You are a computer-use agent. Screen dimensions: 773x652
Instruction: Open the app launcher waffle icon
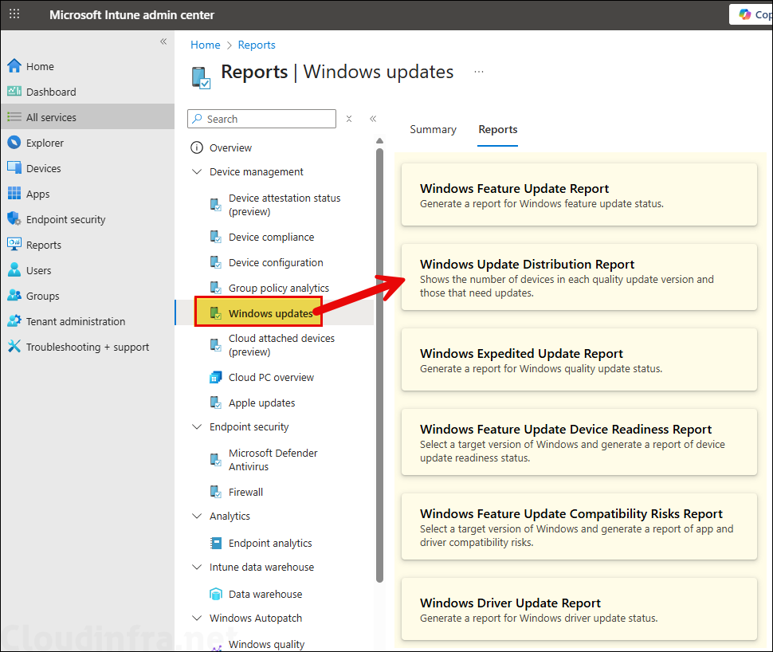click(x=14, y=14)
